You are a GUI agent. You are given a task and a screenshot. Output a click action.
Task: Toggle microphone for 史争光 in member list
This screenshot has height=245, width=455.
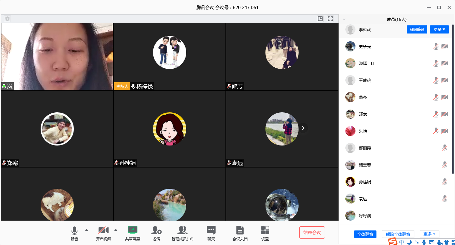click(x=436, y=46)
